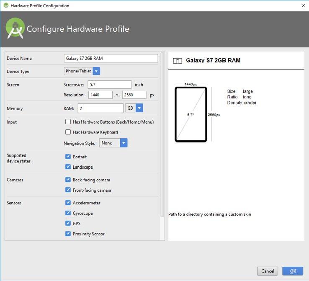
Task: Toggle the Accelerometer sensor checkbox
Action: coord(68,203)
